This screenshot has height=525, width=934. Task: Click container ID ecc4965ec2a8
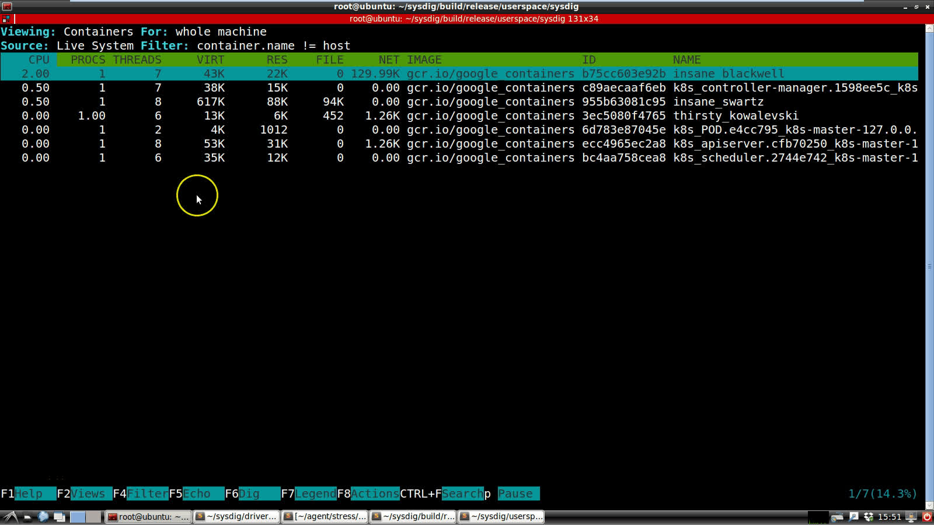point(624,143)
